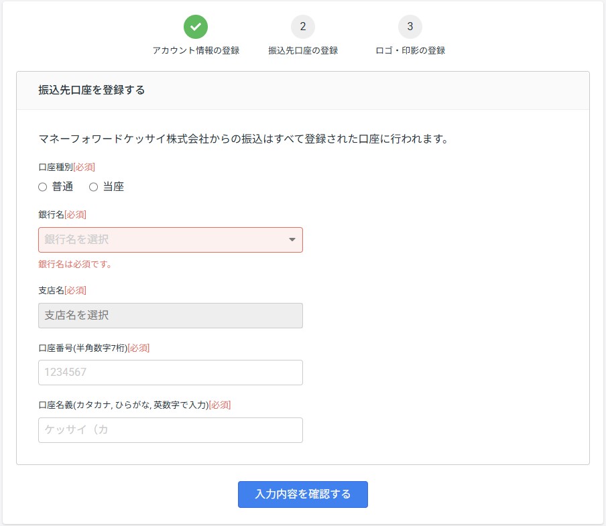Select the 普通 account type radio button

[42, 188]
